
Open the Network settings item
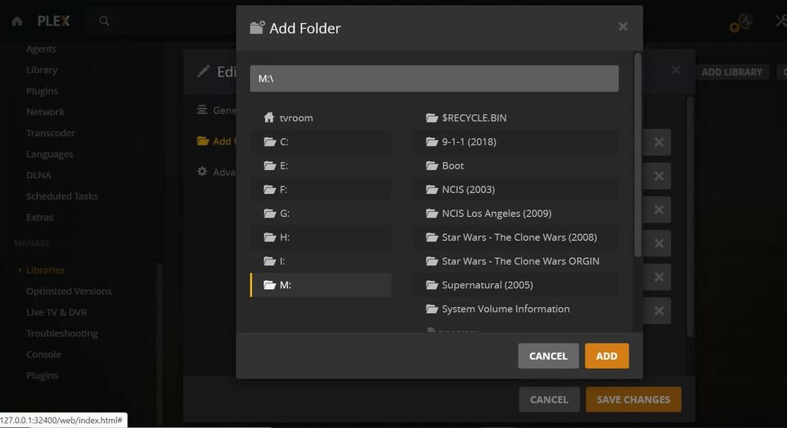[x=45, y=112]
